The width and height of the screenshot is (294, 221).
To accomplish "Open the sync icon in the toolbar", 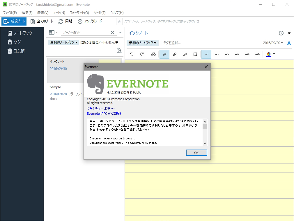I will point(61,21).
